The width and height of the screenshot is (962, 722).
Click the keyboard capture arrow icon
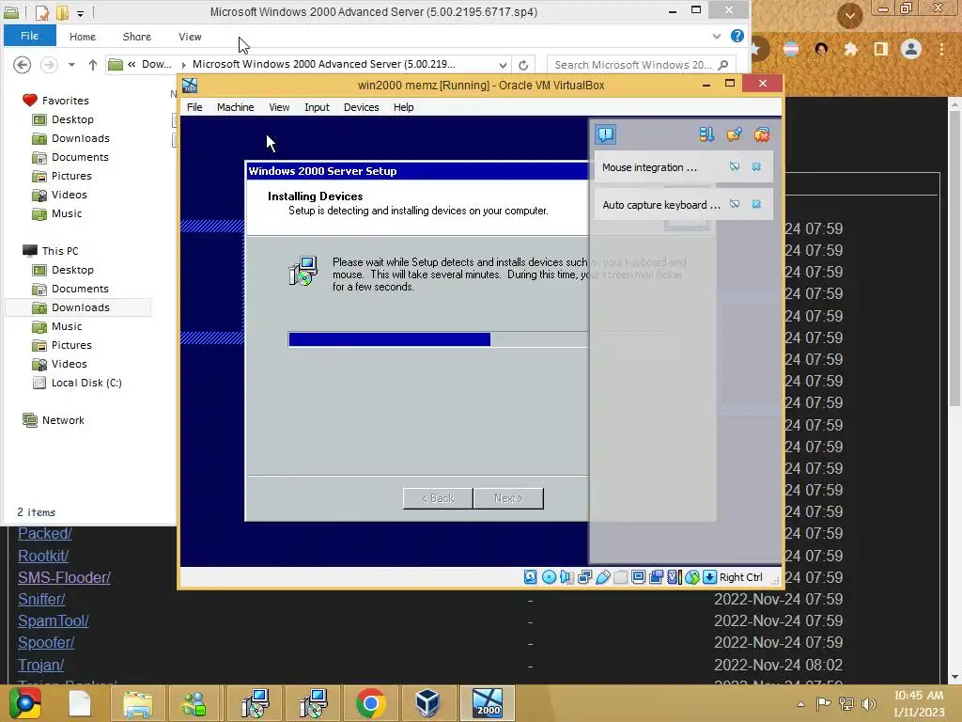pyautogui.click(x=709, y=577)
